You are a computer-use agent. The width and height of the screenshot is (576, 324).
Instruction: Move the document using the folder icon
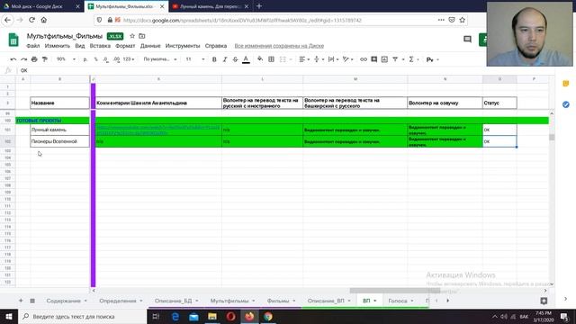click(142, 36)
